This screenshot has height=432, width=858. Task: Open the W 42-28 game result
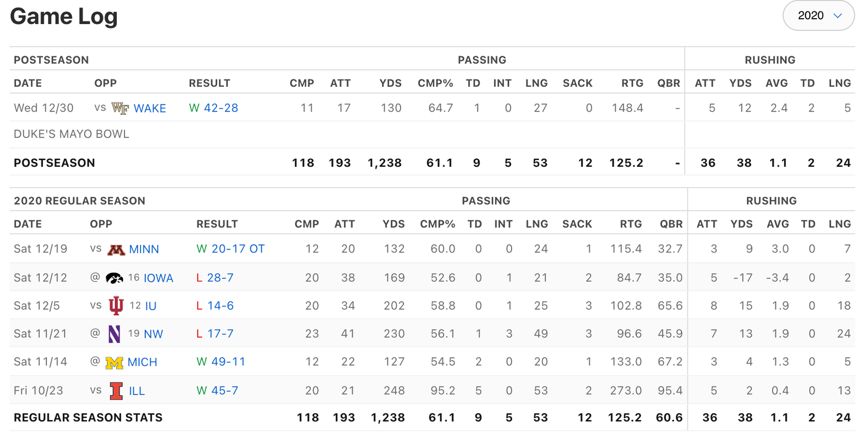(213, 108)
